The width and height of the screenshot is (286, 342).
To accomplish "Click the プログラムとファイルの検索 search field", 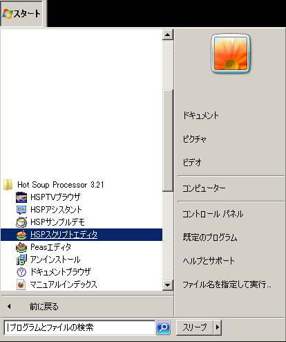I will (79, 327).
